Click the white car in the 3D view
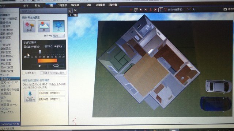Screen dimensions: 234x131 click(218, 86)
